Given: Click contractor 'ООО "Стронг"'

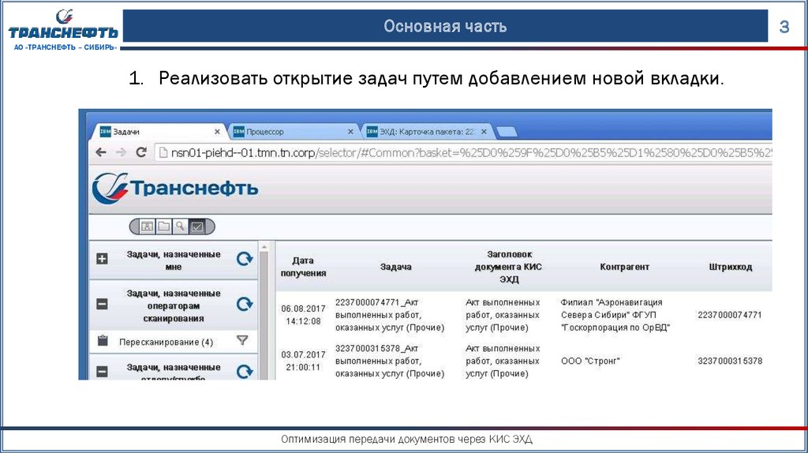Looking at the screenshot, I should (590, 361).
